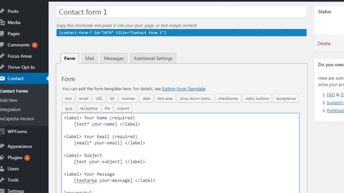This screenshot has width=344, height=193.
Task: Click the Settings sliders icon
Action: pyautogui.click(x=2, y=191)
